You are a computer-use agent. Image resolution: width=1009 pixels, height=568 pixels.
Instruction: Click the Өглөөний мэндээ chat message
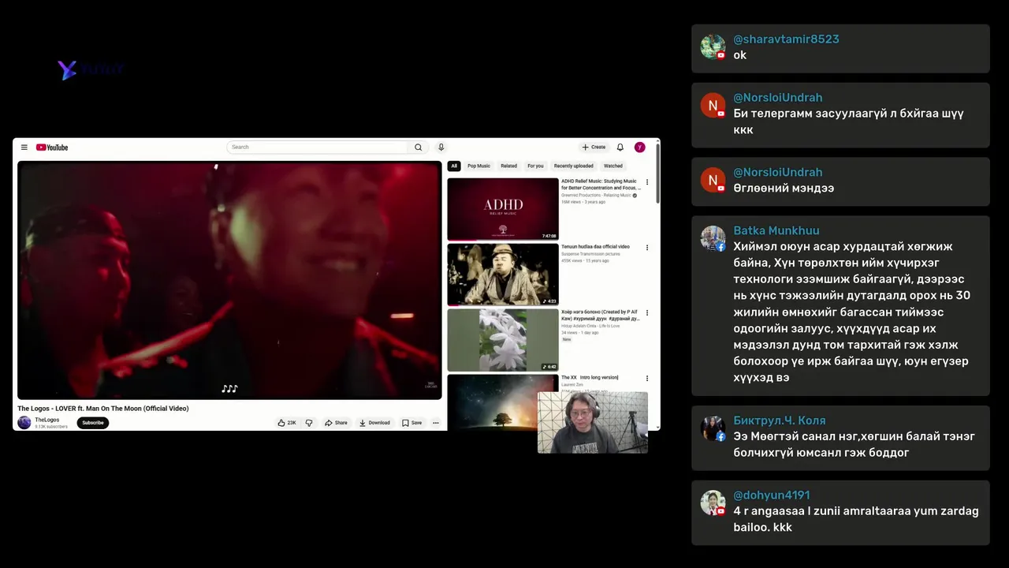coord(784,189)
